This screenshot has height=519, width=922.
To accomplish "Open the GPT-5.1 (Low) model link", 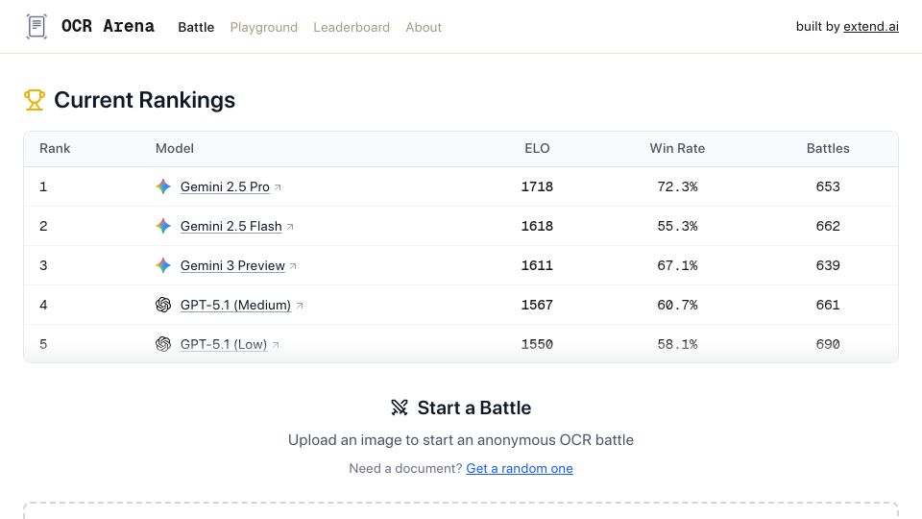I will (x=224, y=344).
